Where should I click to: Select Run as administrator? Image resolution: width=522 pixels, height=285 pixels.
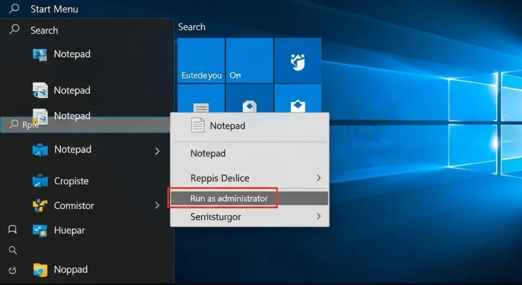click(250, 198)
